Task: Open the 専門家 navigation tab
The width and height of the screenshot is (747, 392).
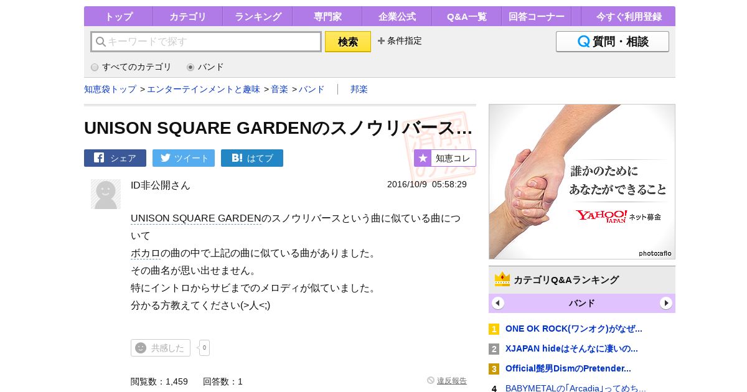Action: point(327,17)
